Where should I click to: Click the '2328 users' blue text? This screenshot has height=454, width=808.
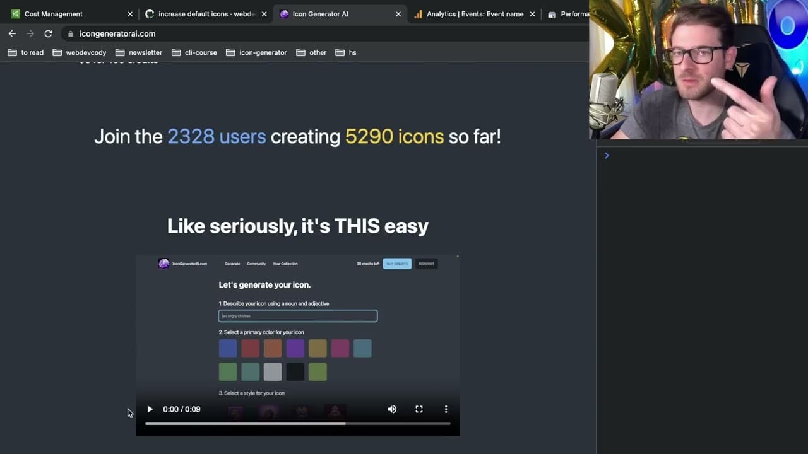217,136
